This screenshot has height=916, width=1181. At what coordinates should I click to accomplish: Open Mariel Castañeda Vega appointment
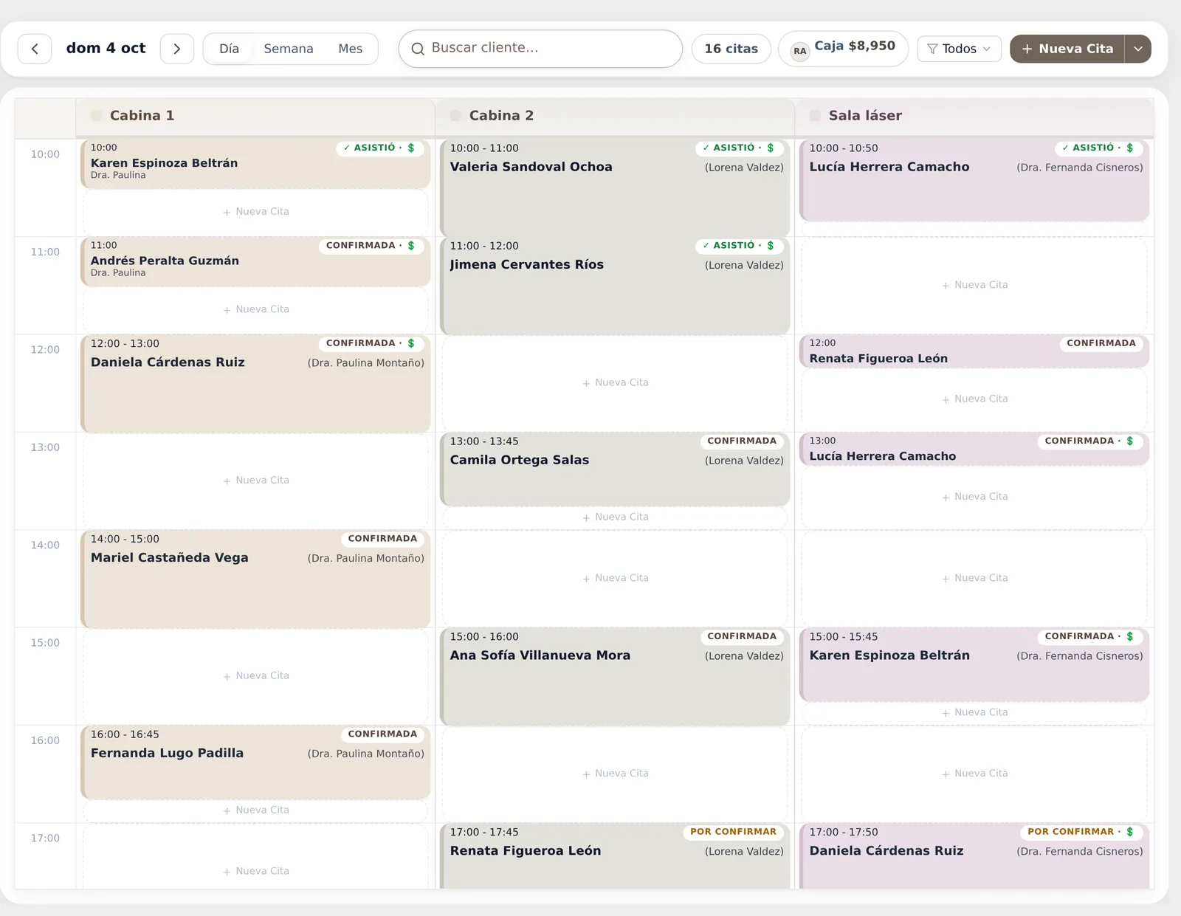pos(255,579)
